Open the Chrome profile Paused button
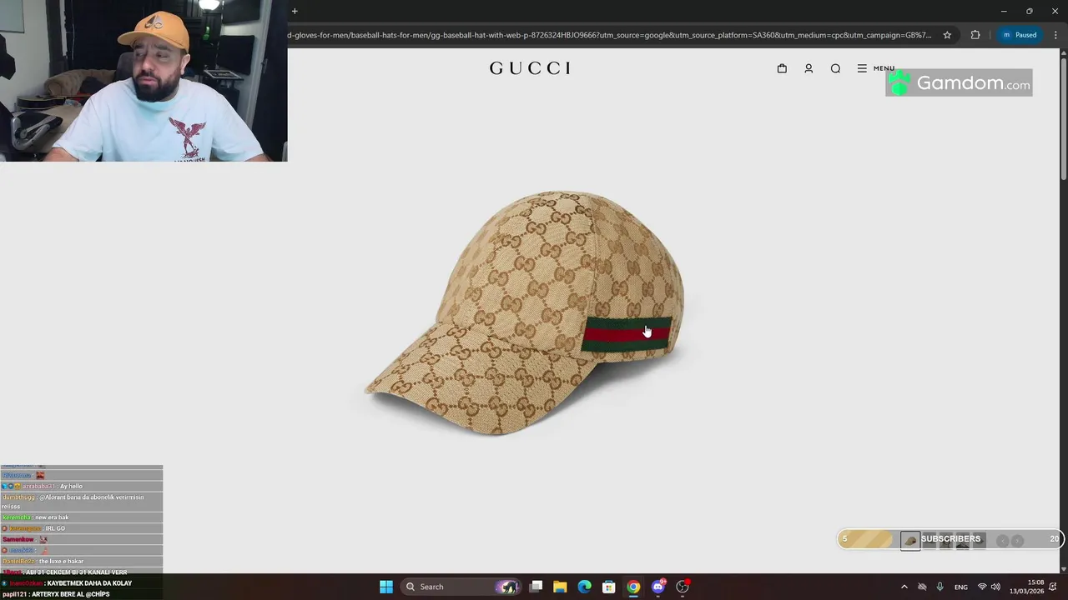Viewport: 1068px width, 600px height. [x=1020, y=35]
